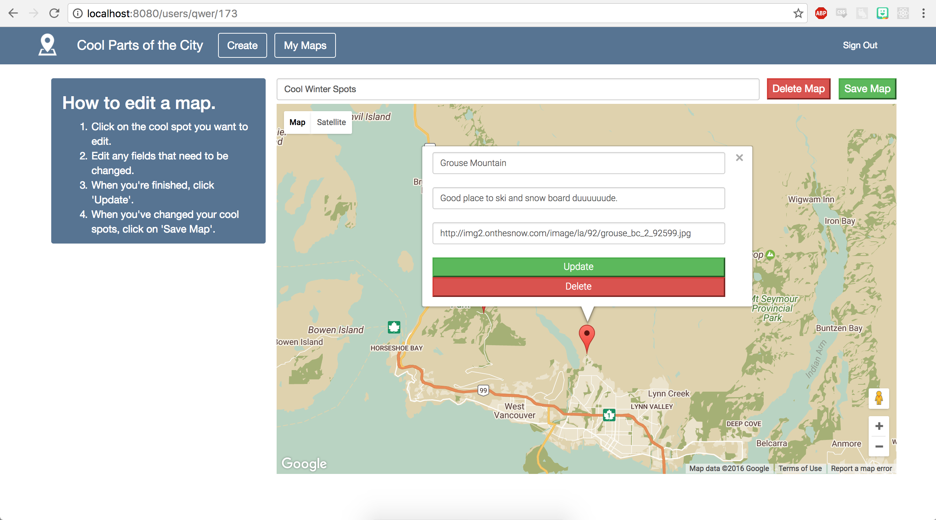
Task: Zoom in with the map plus icon
Action: click(x=879, y=426)
